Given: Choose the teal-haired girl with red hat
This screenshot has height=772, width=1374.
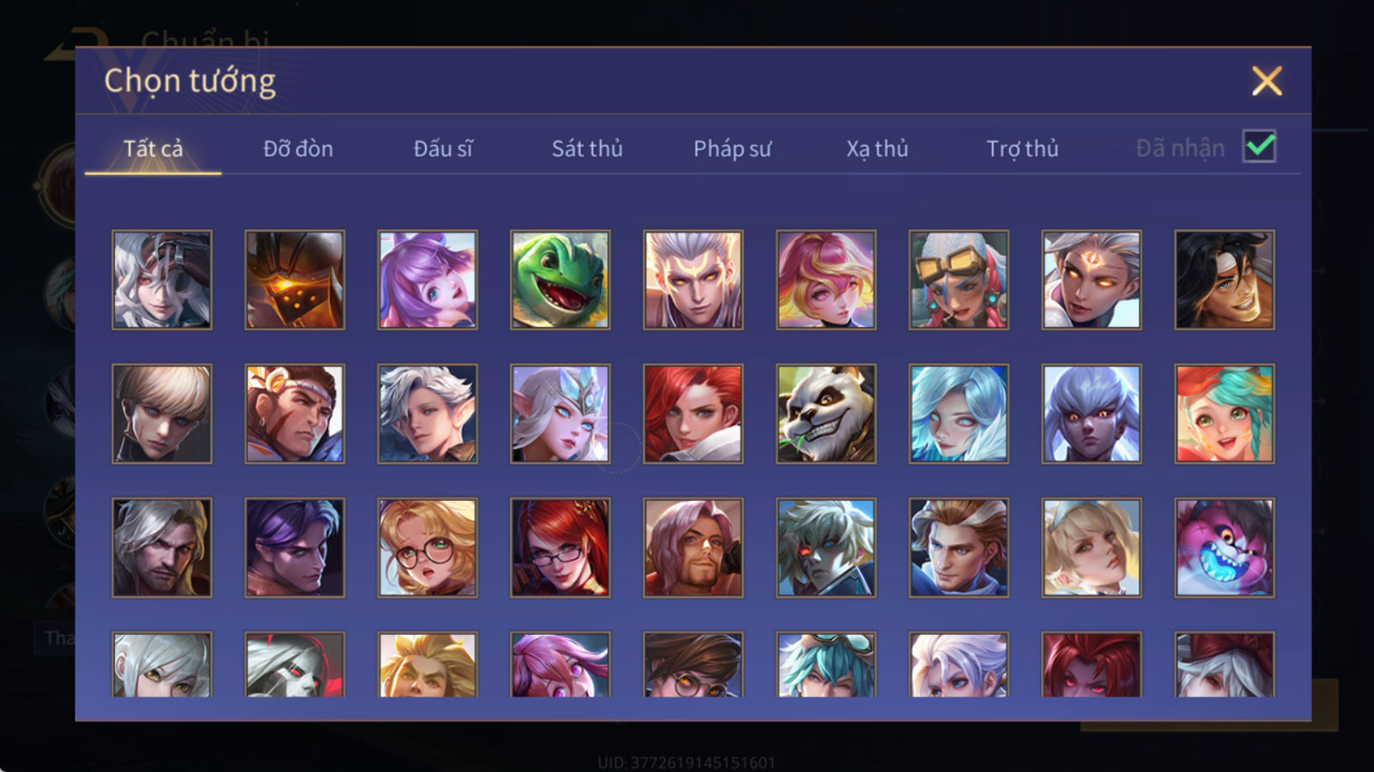Looking at the screenshot, I should (x=1225, y=413).
